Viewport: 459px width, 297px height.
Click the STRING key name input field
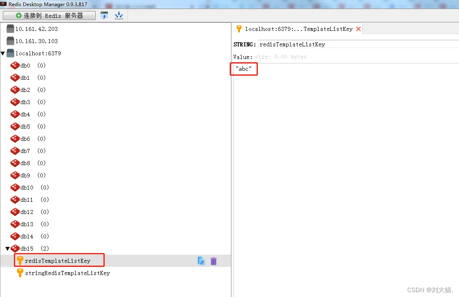pos(358,44)
